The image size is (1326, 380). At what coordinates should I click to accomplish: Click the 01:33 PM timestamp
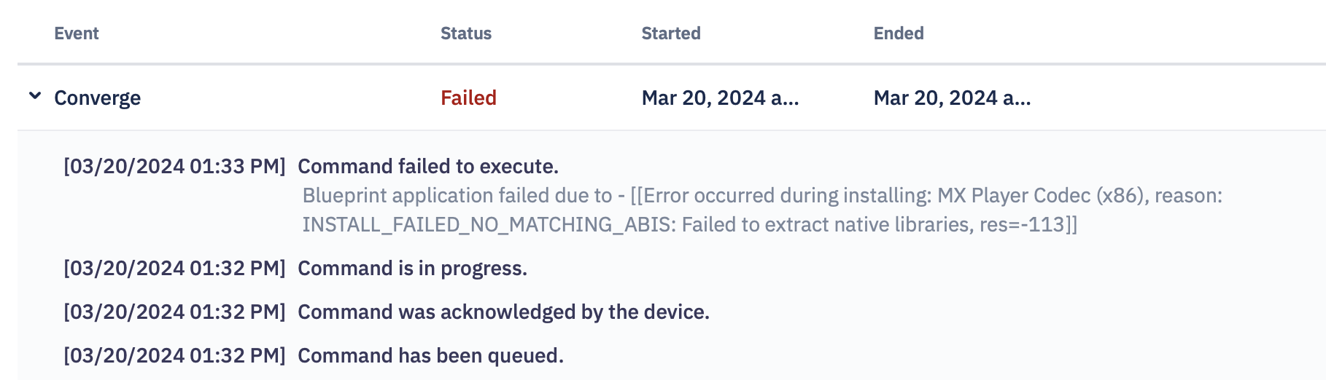pos(174,166)
